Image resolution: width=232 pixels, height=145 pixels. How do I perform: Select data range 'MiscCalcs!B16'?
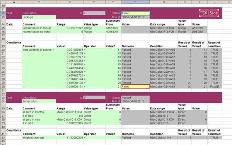click(164, 116)
